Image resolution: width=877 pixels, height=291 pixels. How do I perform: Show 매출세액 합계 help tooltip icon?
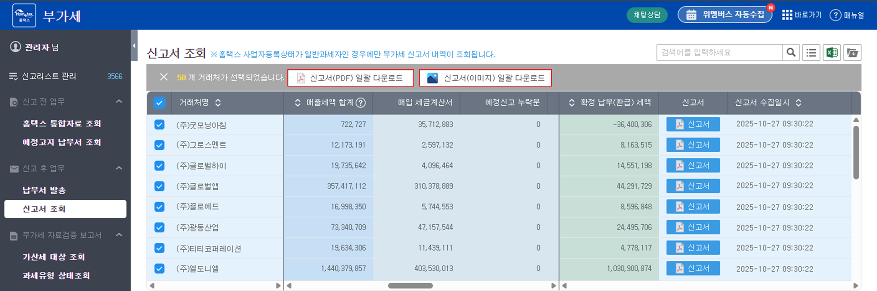point(361,103)
